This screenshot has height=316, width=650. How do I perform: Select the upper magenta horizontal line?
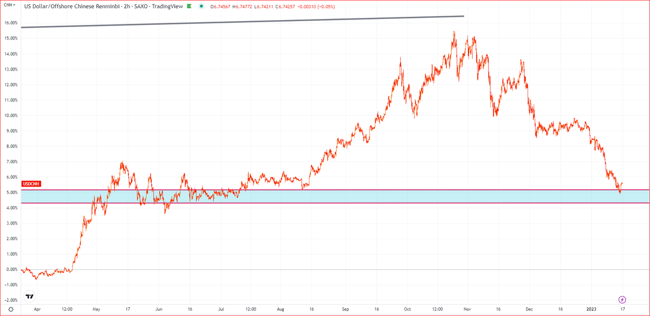(x=335, y=190)
